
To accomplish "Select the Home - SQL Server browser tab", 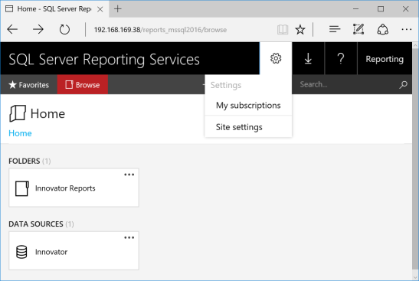I will pyautogui.click(x=54, y=9).
